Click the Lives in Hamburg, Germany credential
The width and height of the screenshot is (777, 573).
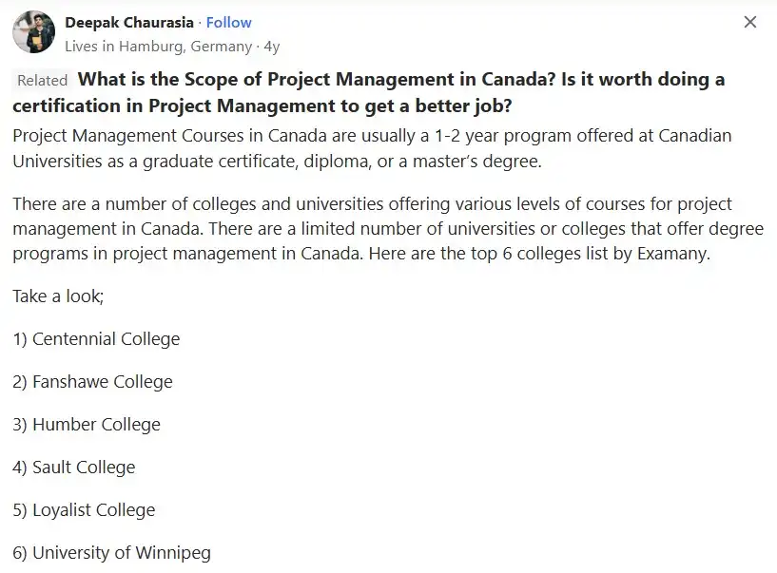click(x=158, y=46)
